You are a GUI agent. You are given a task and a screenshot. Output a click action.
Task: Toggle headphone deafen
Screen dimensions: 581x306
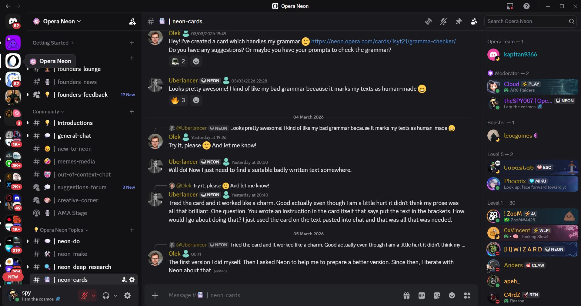106,295
